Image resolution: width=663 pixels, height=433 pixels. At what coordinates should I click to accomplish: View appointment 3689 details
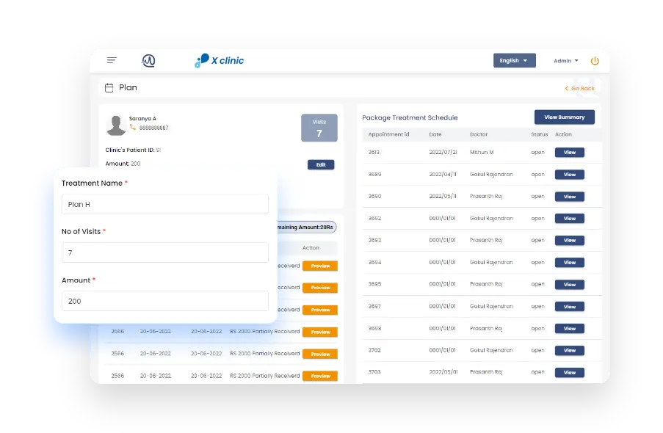(x=569, y=175)
